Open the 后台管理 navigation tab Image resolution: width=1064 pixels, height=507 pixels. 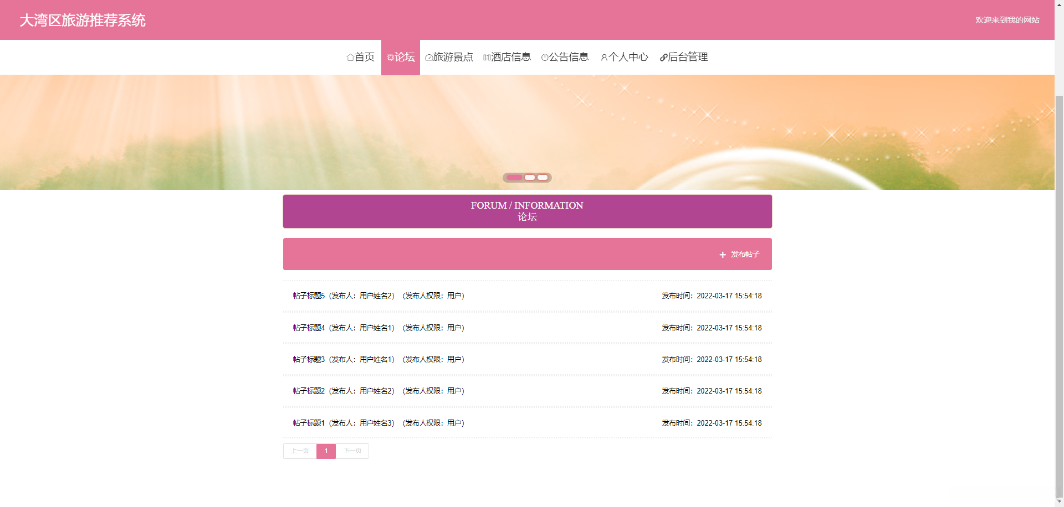[684, 57]
